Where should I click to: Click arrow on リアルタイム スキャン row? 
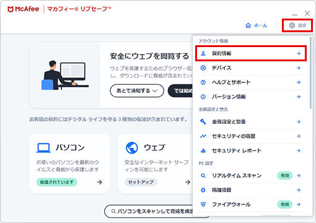click(x=299, y=176)
